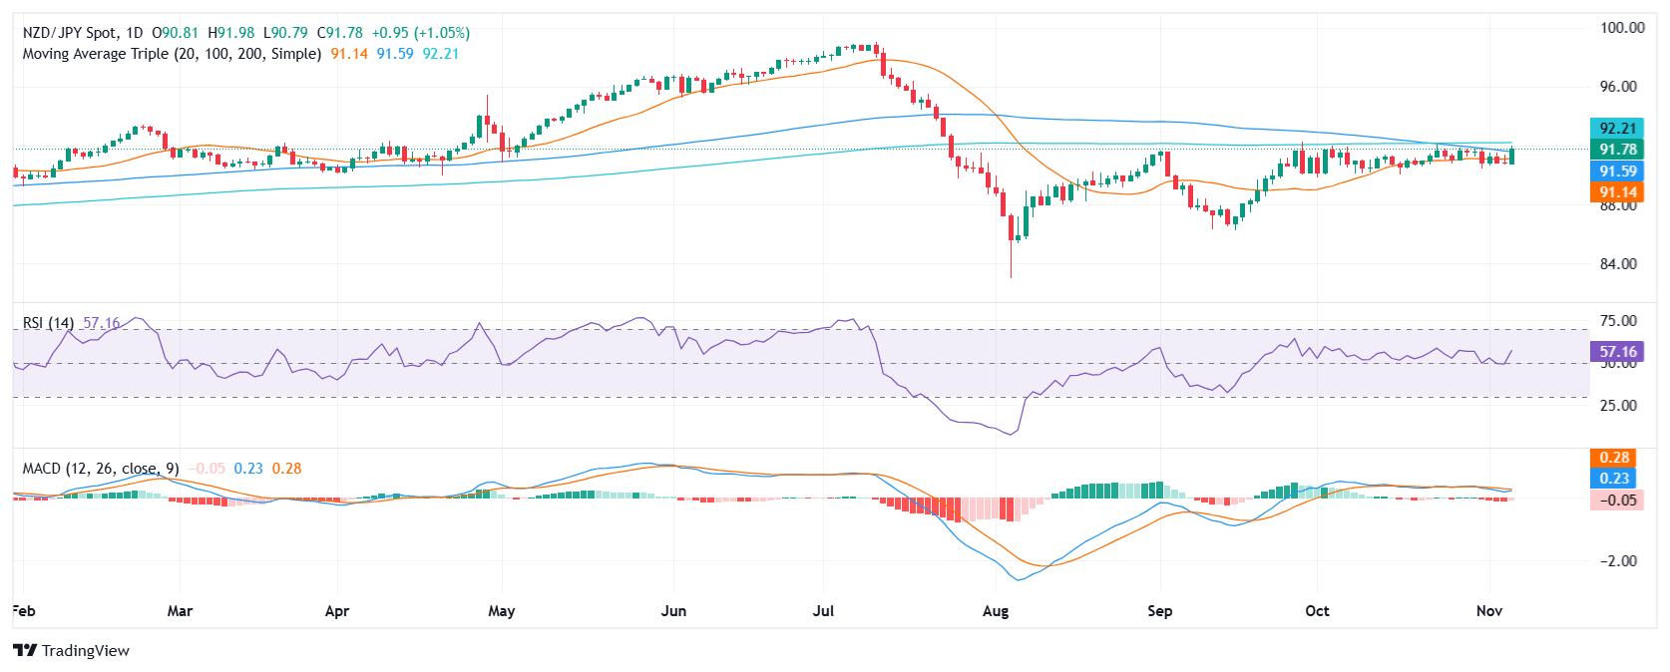Click the blue 0.23 MACD value tag
The height and width of the screenshot is (672, 1670).
1613,479
